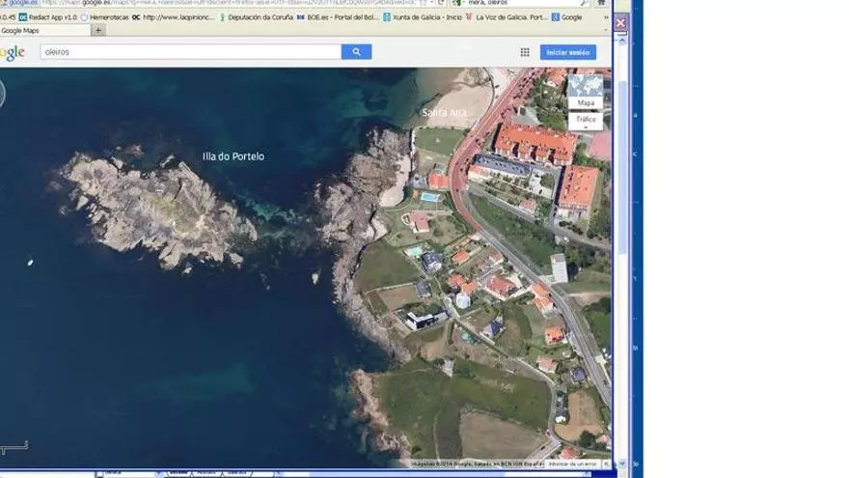Click the blue magnifier search button
The width and height of the screenshot is (849, 478).
tap(356, 52)
